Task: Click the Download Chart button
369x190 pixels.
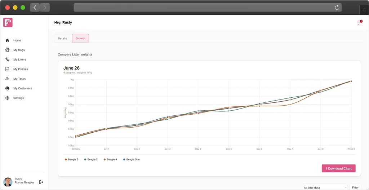Action: click(339, 168)
